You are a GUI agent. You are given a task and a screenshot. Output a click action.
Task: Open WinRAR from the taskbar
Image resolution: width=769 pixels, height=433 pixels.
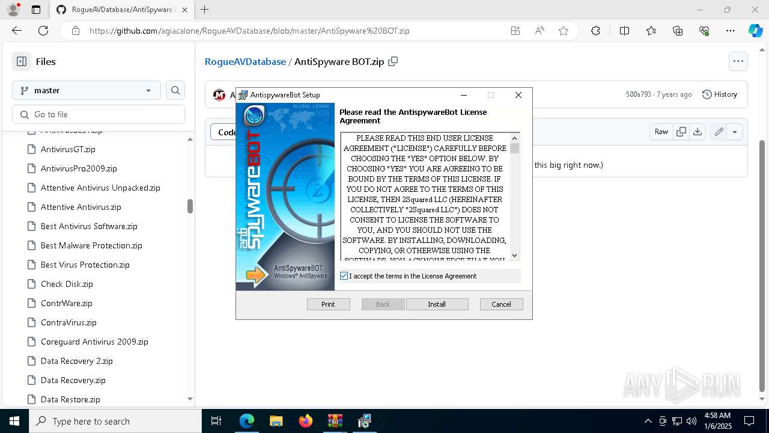pyautogui.click(x=335, y=421)
